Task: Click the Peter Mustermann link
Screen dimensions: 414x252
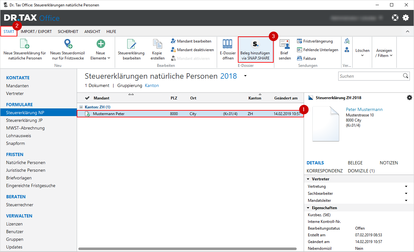Action: [x=364, y=109]
